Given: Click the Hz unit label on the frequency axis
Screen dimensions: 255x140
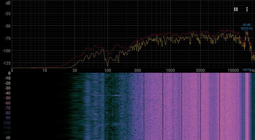Looking at the screenshot, I should [253, 70].
